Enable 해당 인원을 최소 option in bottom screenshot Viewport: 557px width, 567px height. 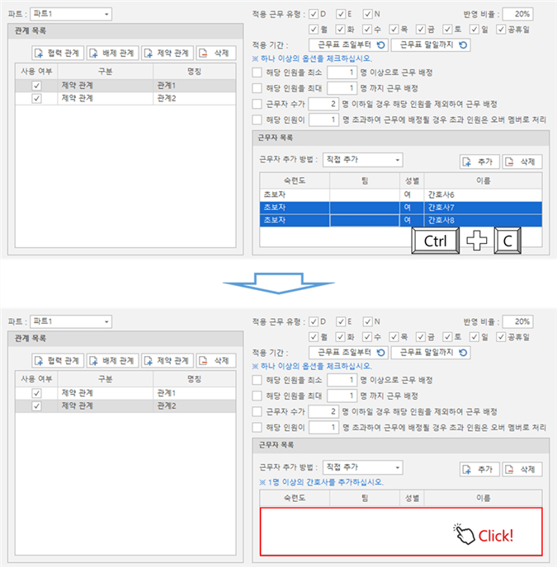pos(257,380)
